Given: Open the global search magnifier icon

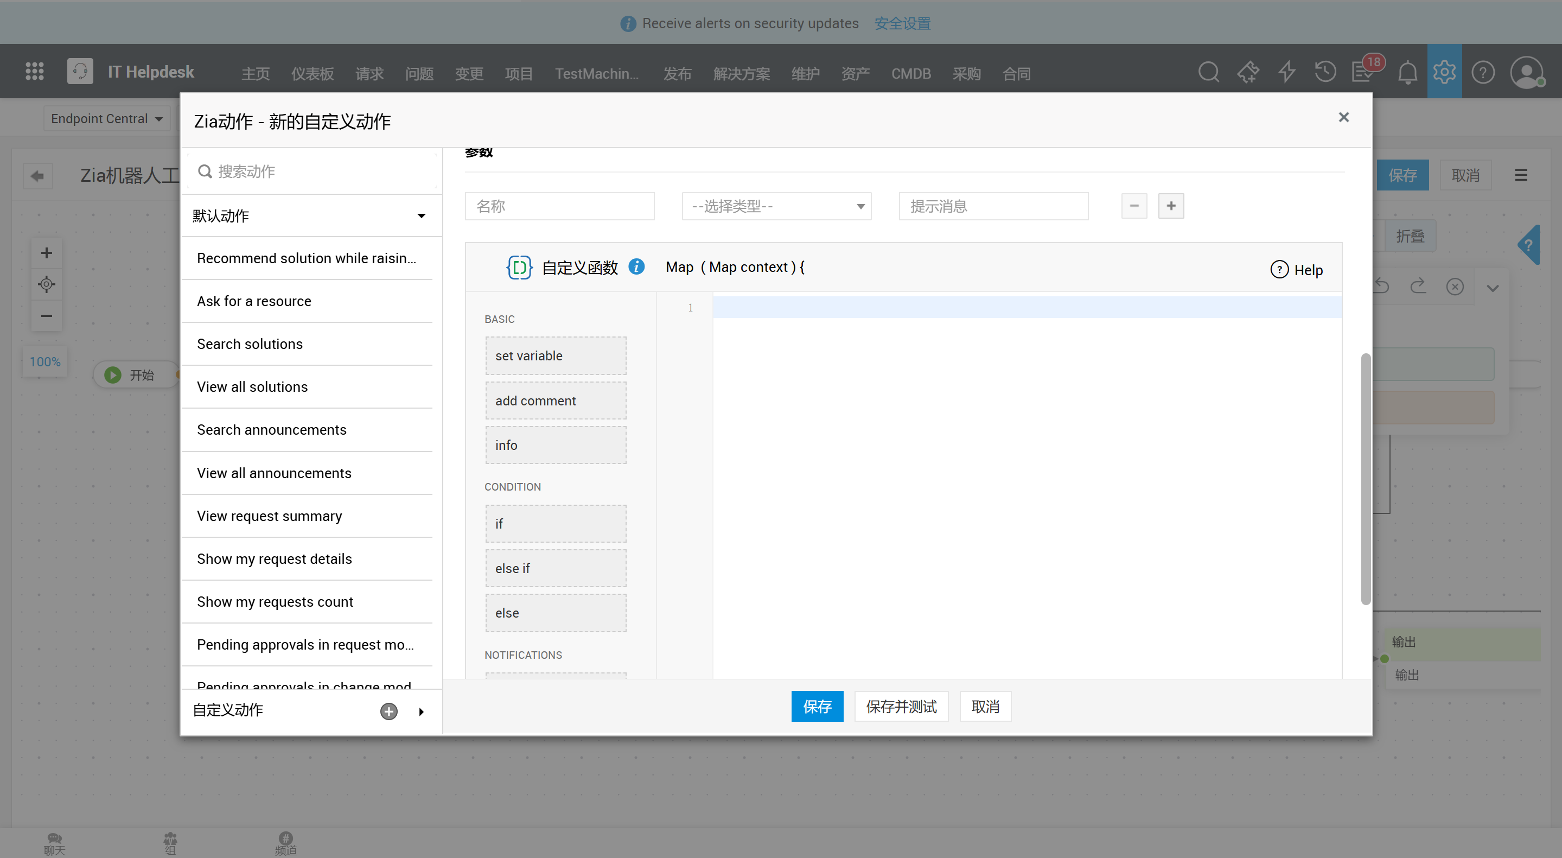Looking at the screenshot, I should click(x=1208, y=72).
